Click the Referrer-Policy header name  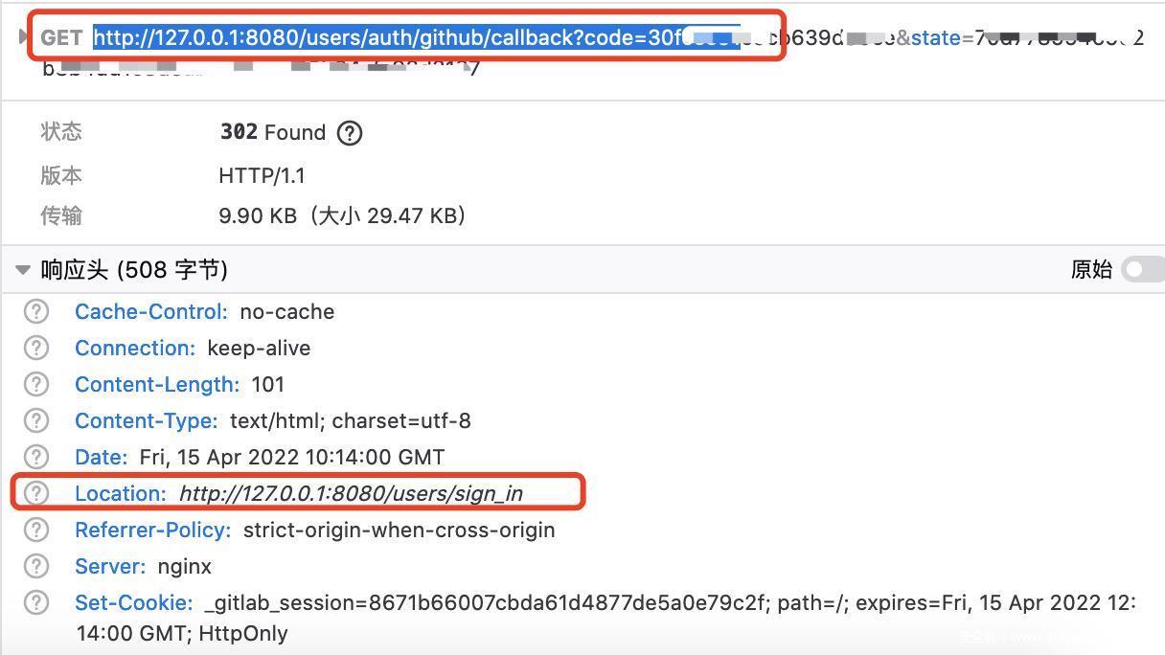pyautogui.click(x=152, y=530)
